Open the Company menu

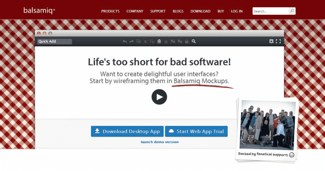135,11
